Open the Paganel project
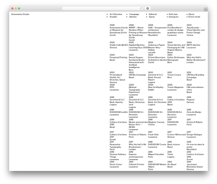The image size is (217, 184). click(191, 100)
